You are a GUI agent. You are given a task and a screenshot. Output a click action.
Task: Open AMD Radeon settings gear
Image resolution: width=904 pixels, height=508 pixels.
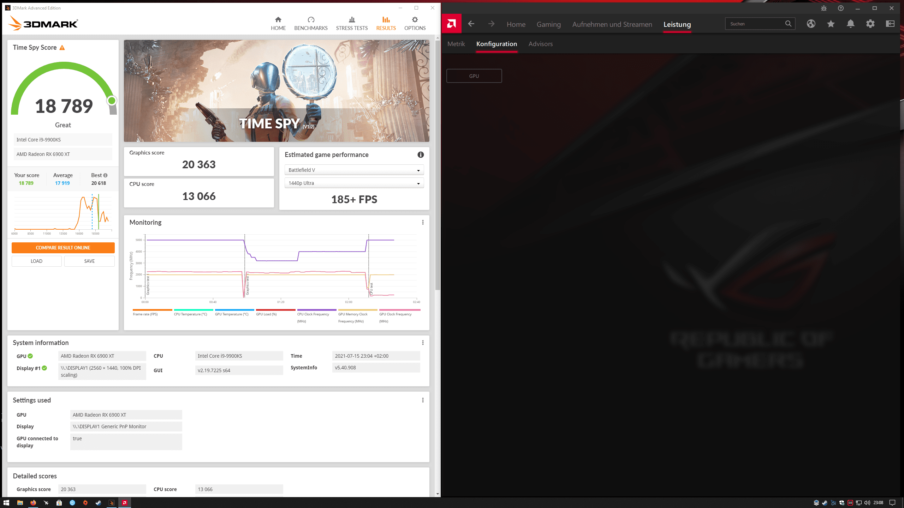870,24
